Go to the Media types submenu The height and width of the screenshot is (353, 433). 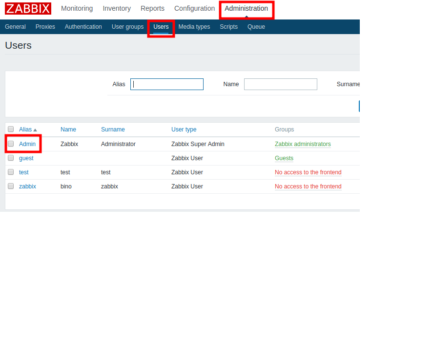point(194,27)
